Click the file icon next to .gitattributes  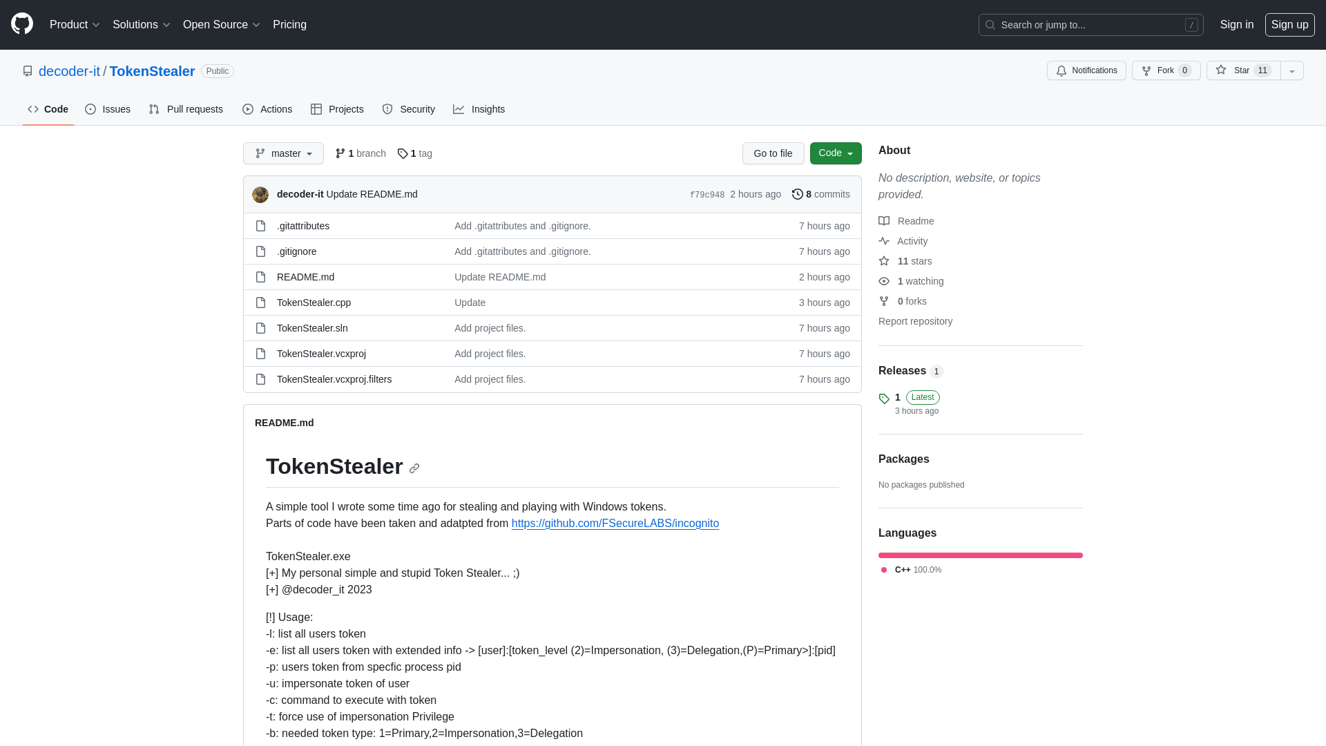pyautogui.click(x=260, y=226)
